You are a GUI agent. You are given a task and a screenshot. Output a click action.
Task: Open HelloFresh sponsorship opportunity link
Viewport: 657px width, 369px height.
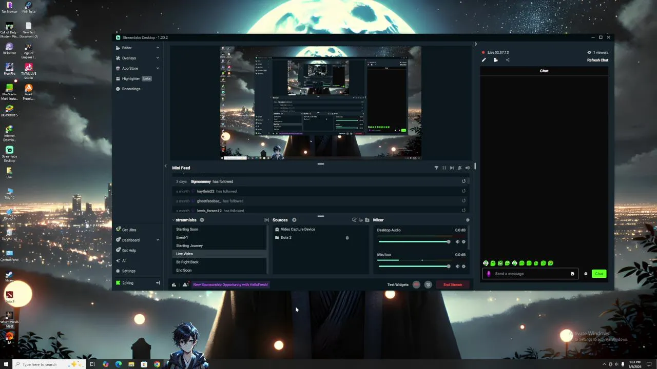pos(230,284)
